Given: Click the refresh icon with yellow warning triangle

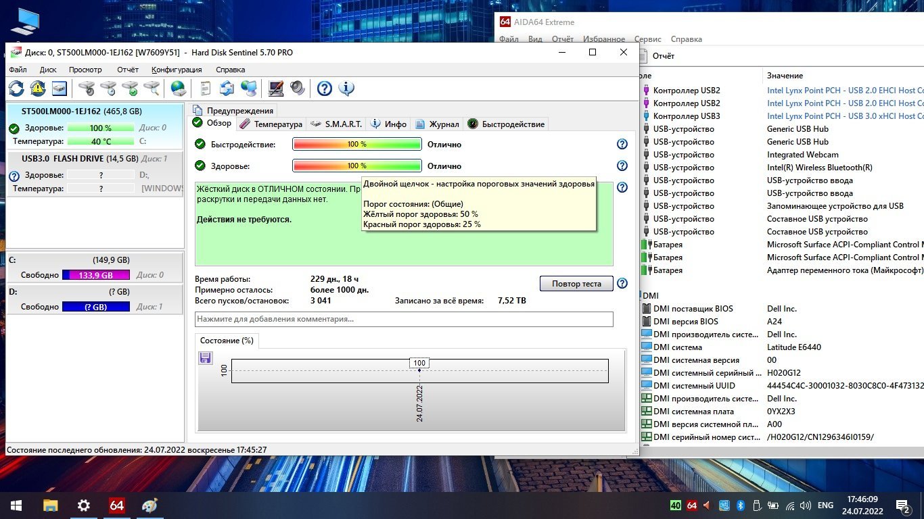Looking at the screenshot, I should [38, 89].
